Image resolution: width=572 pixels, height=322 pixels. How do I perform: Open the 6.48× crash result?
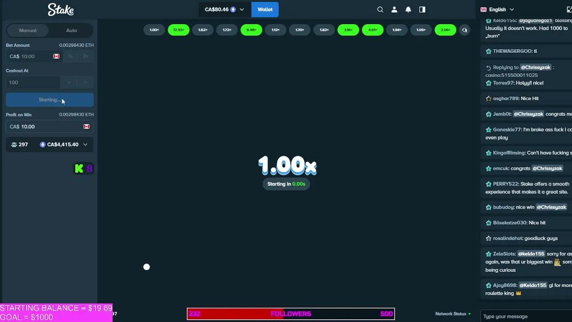point(251,30)
